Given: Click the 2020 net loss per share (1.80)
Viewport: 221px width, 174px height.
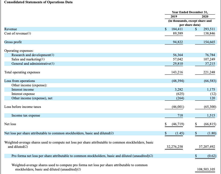Looking at the screenshot, I should [212, 133].
